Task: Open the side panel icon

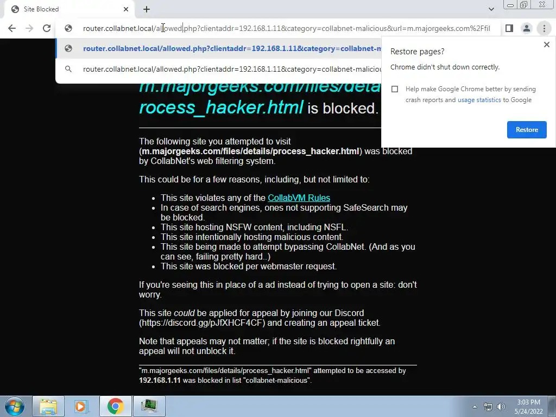Action: pos(509,28)
